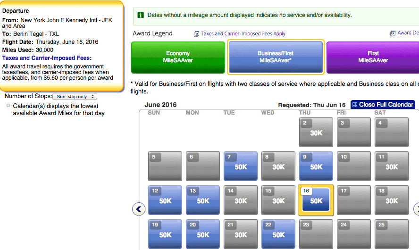Viewport: 419px width, 250px height.
Task: Click the popup icon beside Award Details
Action: [x=393, y=33]
